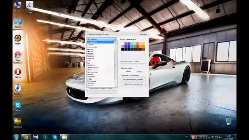249x140 pixels.
Task: Pick the bright green color swatch
Action: [x=135, y=47]
